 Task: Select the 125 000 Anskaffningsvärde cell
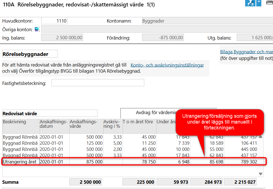[86, 143]
